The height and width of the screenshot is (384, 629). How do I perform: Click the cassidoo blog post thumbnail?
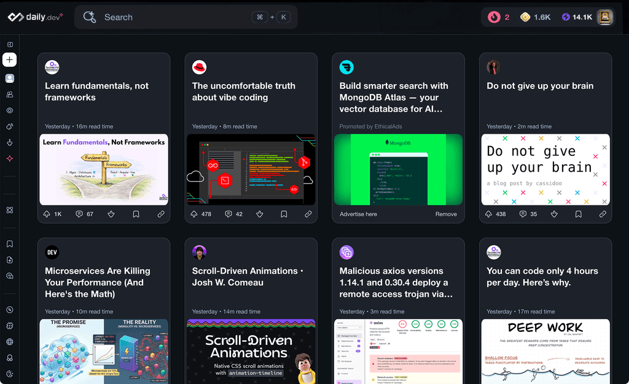pos(545,169)
